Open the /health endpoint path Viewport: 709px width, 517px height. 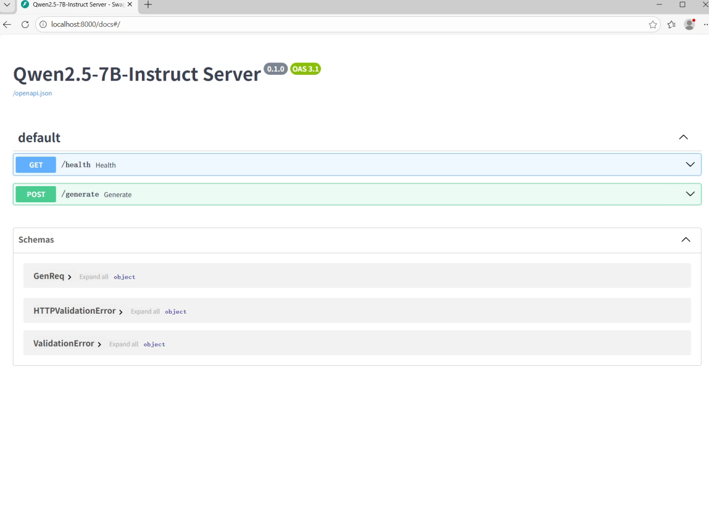(x=76, y=165)
